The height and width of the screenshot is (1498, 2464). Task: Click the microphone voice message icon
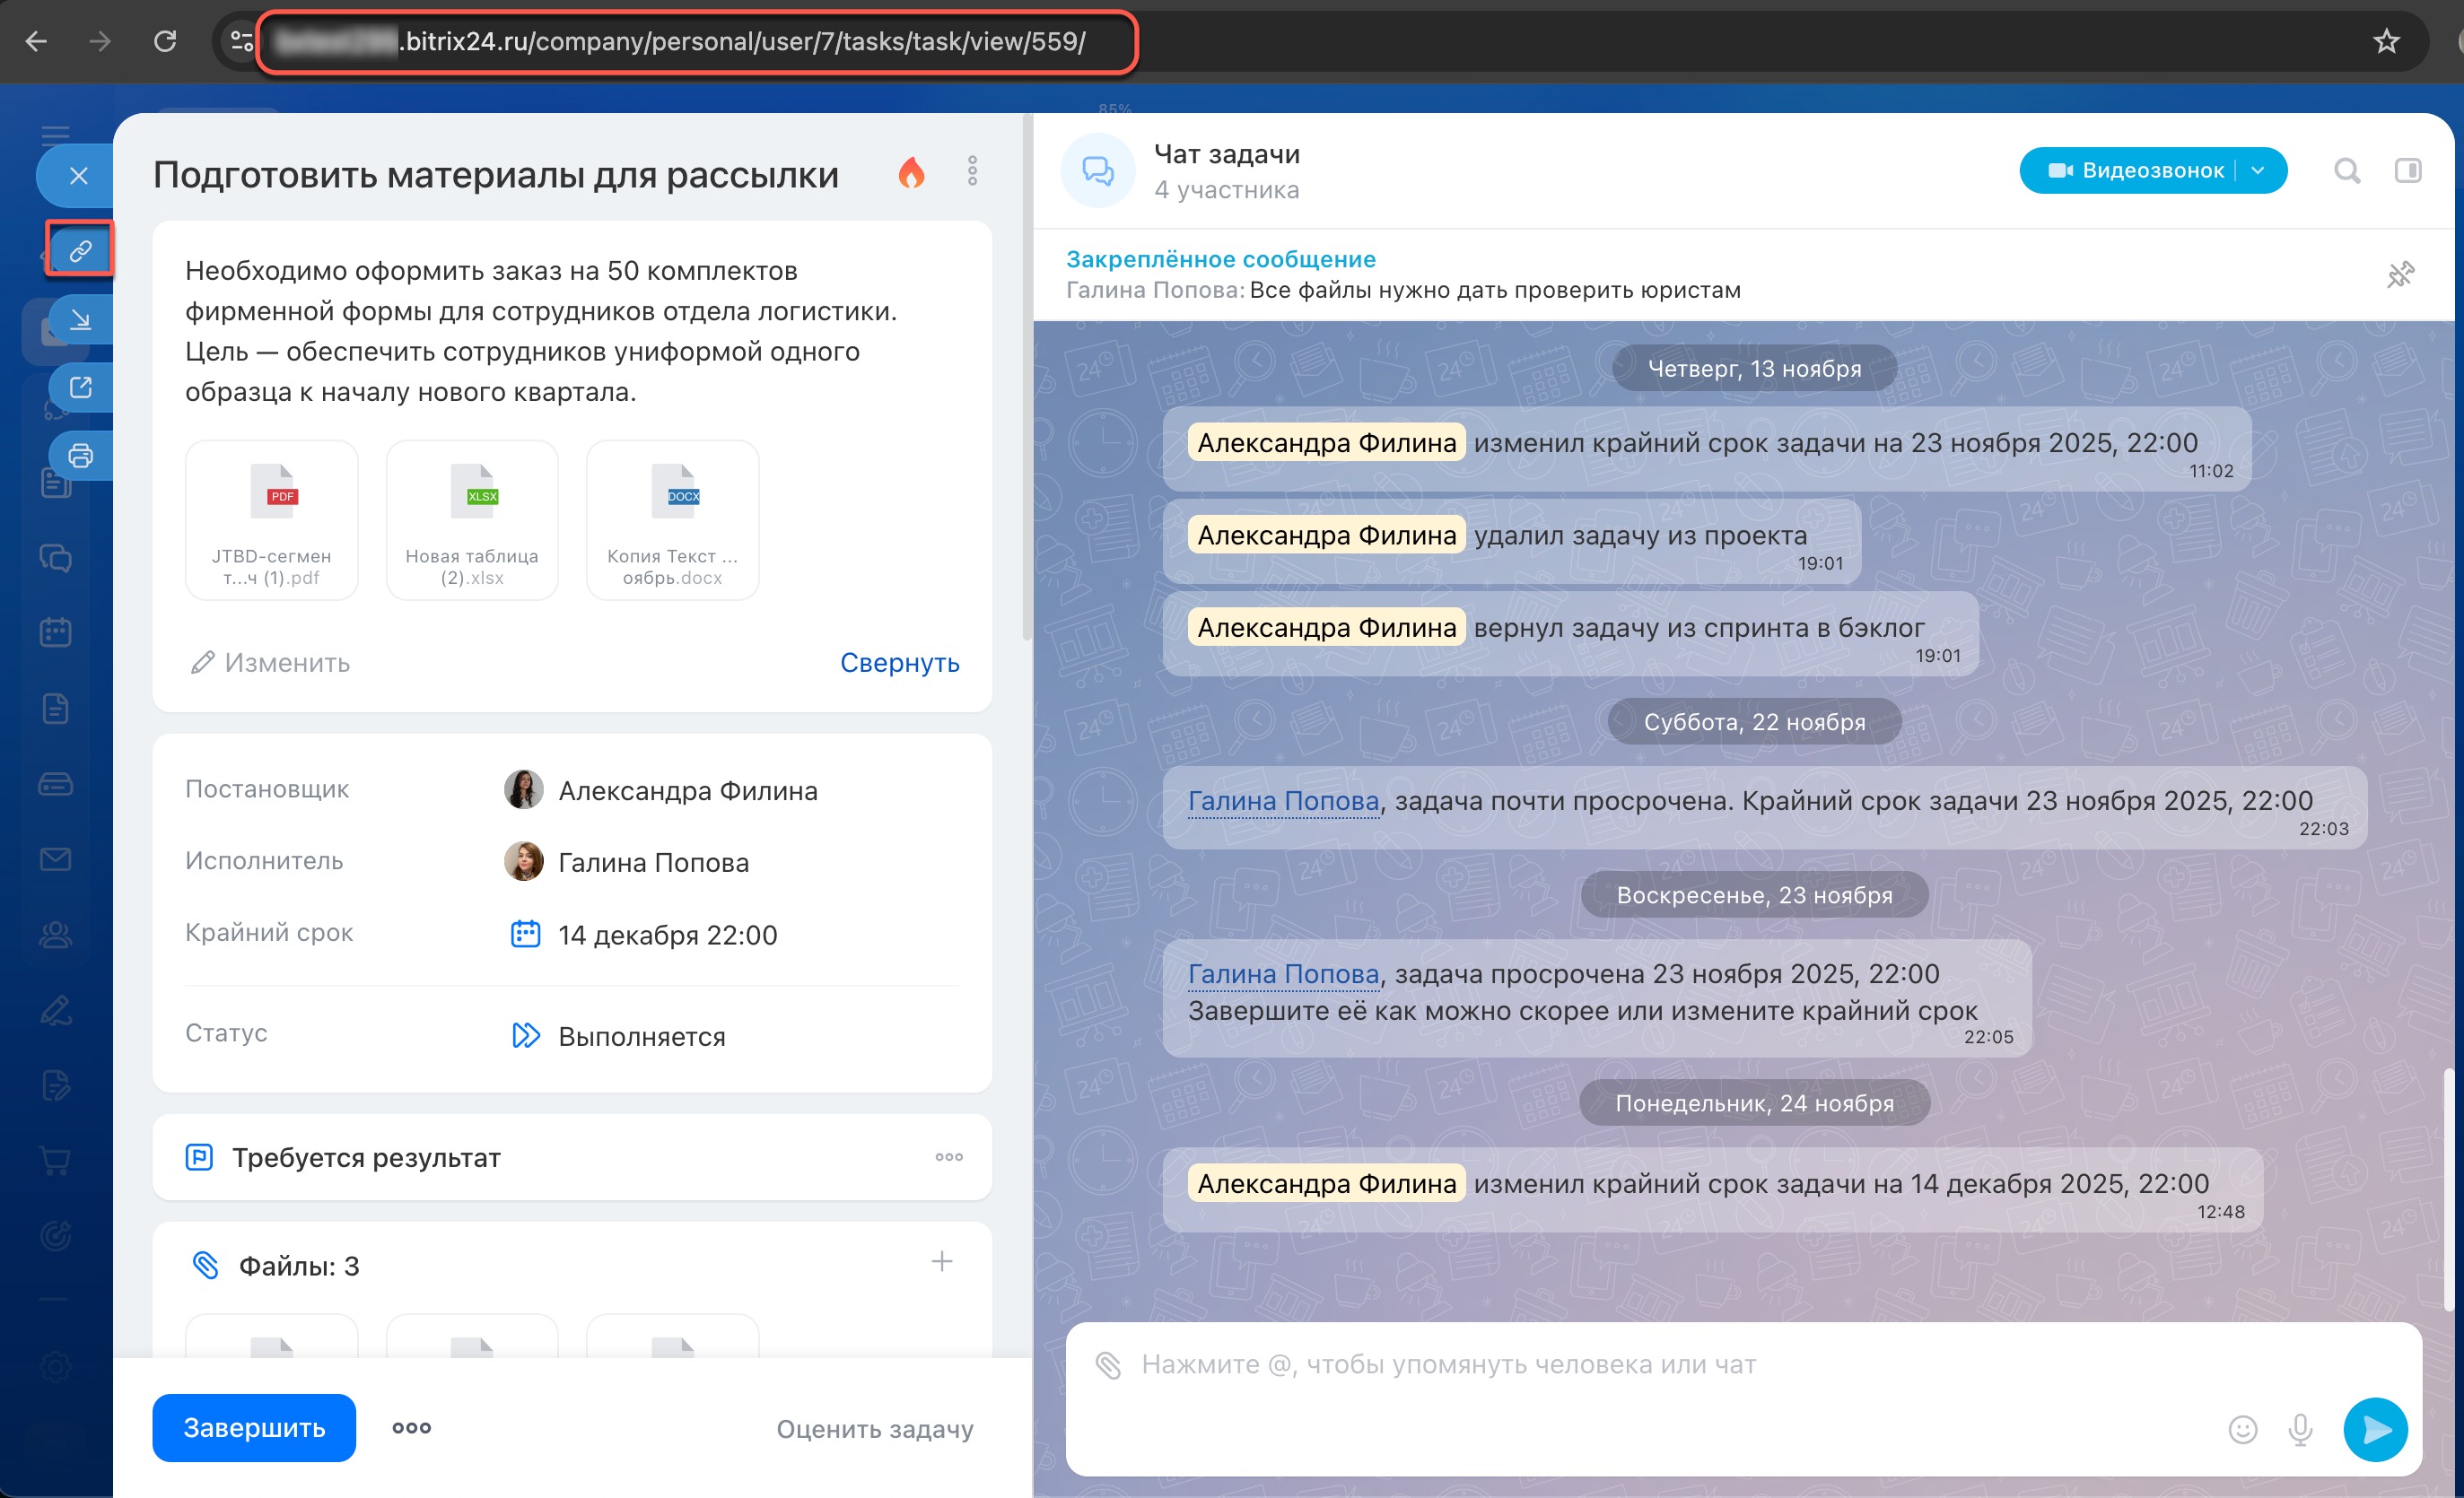(x=2300, y=1430)
